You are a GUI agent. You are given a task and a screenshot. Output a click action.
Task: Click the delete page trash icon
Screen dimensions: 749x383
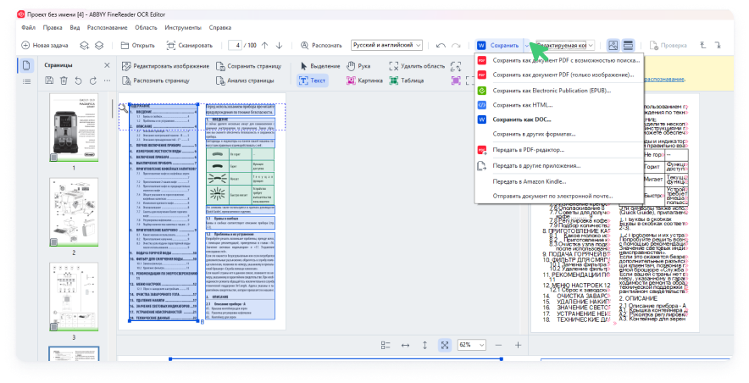tap(64, 80)
